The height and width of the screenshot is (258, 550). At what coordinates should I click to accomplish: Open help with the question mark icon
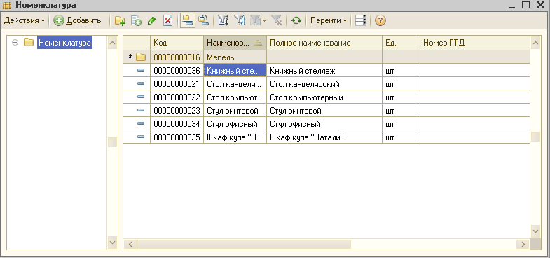[380, 21]
